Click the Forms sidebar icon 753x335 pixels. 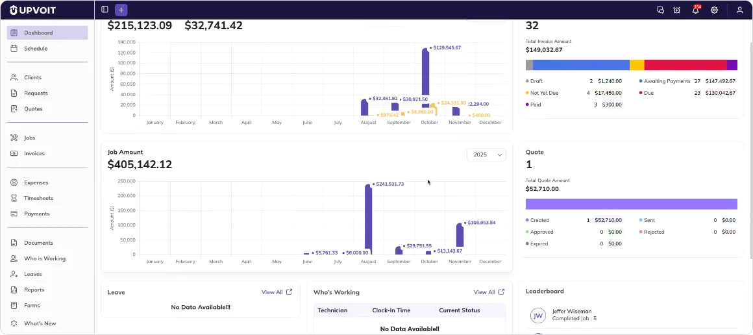(x=14, y=305)
